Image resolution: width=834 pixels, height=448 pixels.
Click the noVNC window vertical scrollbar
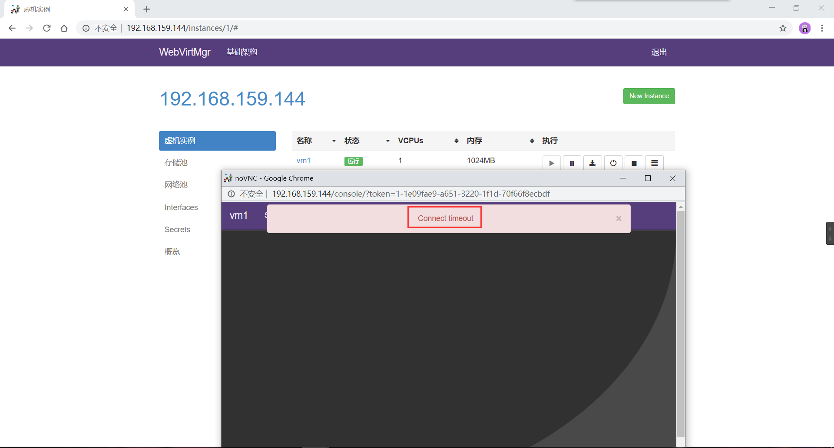click(681, 324)
